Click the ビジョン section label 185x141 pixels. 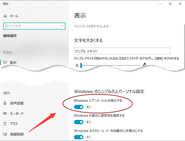[8, 52]
